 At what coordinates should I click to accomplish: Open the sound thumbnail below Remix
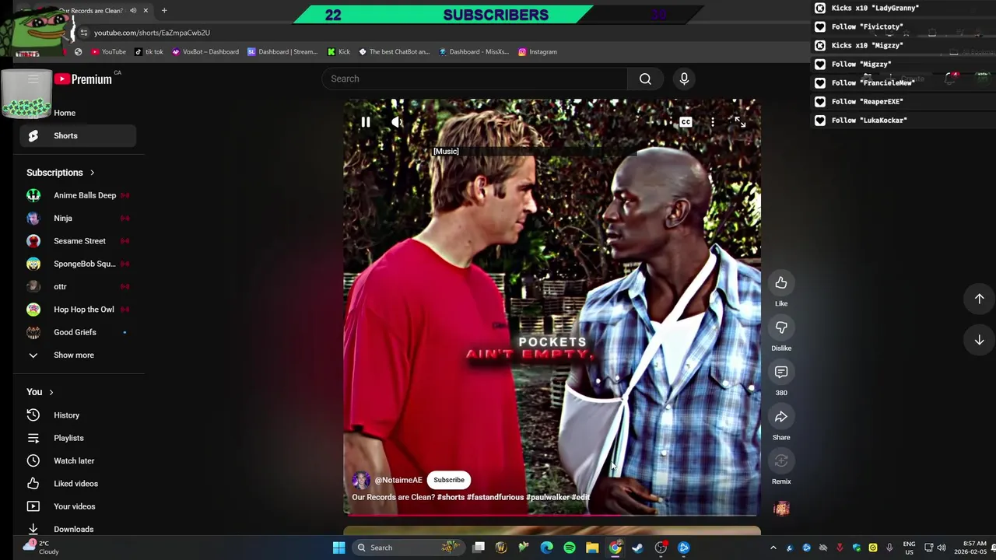781,509
